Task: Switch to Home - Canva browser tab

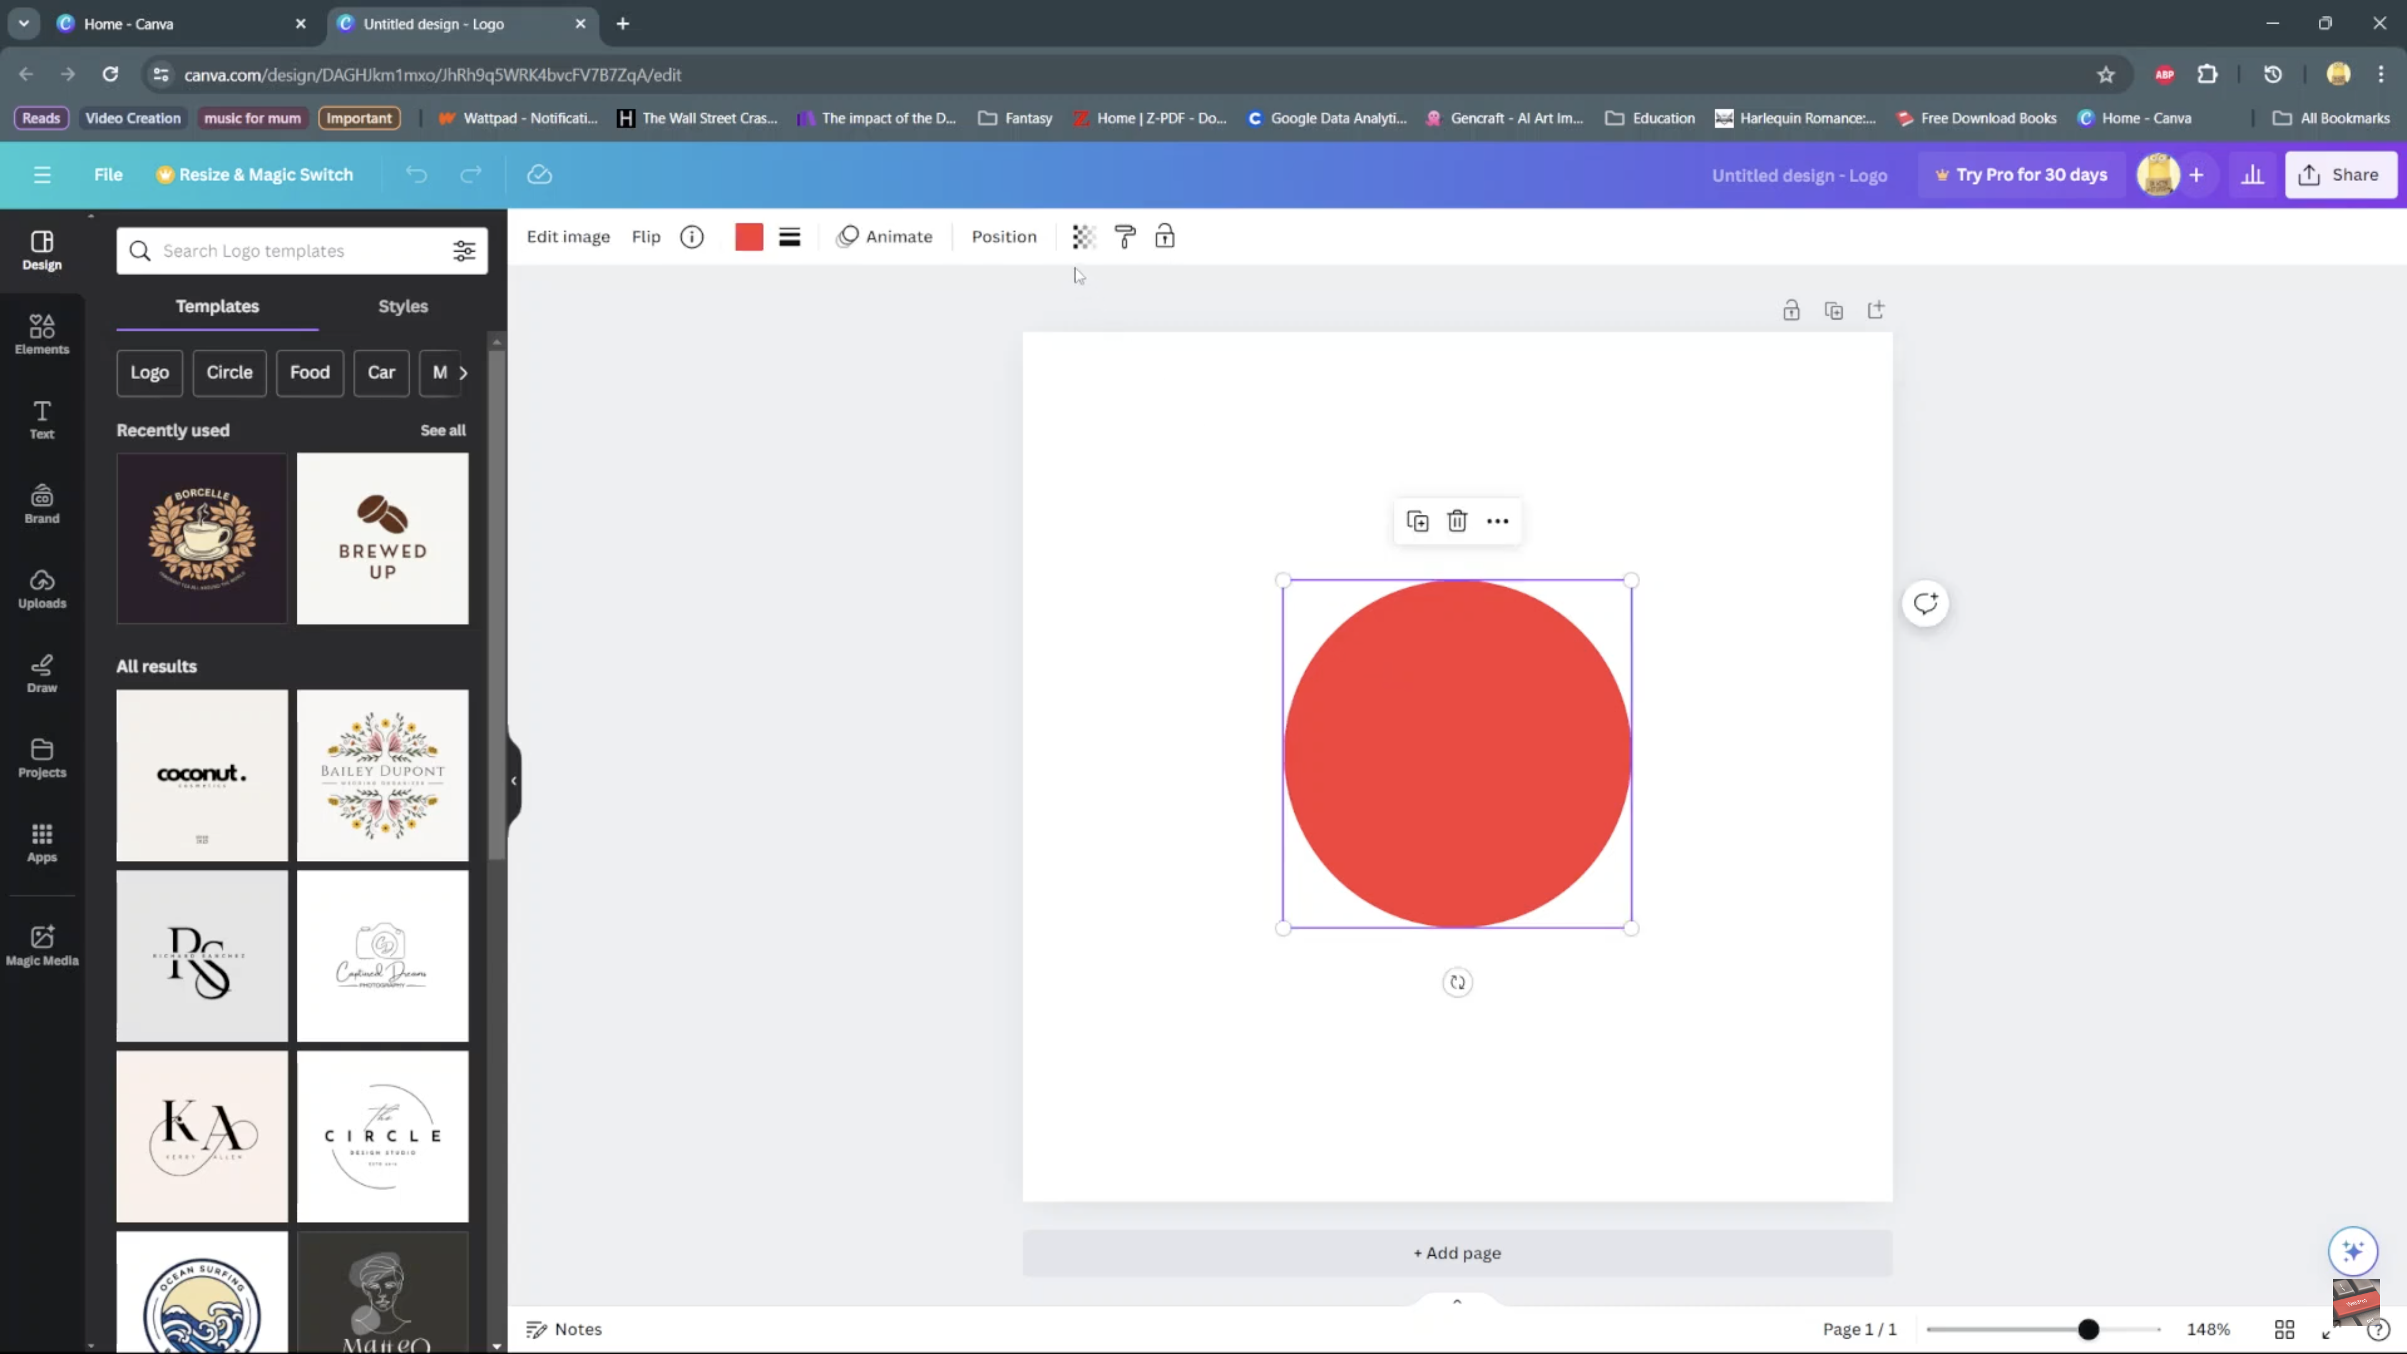Action: 182,24
